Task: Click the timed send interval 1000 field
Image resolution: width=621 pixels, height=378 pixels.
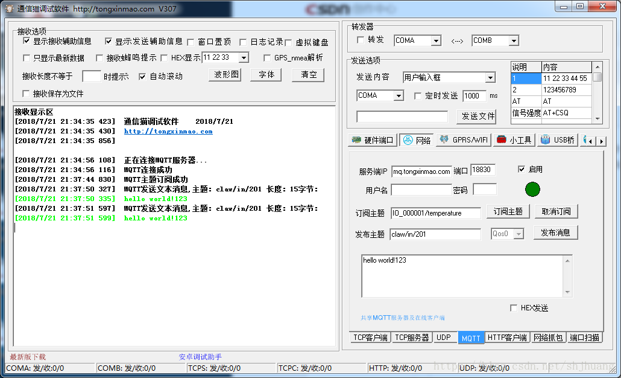Action: point(474,96)
